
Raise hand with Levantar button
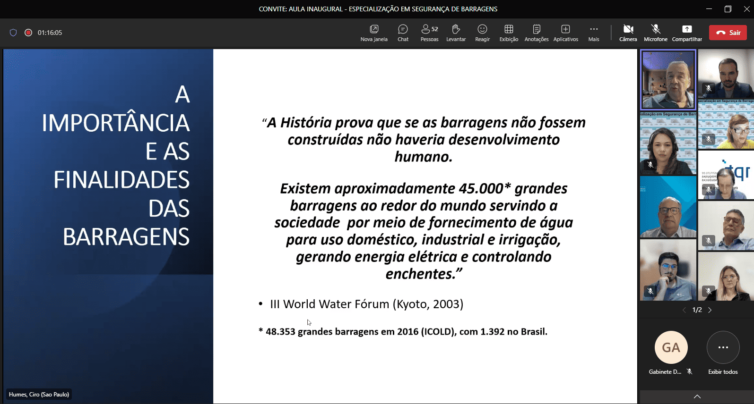click(x=456, y=33)
